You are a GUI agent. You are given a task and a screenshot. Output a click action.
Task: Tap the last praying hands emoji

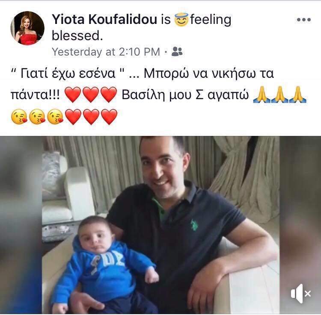tap(297, 94)
